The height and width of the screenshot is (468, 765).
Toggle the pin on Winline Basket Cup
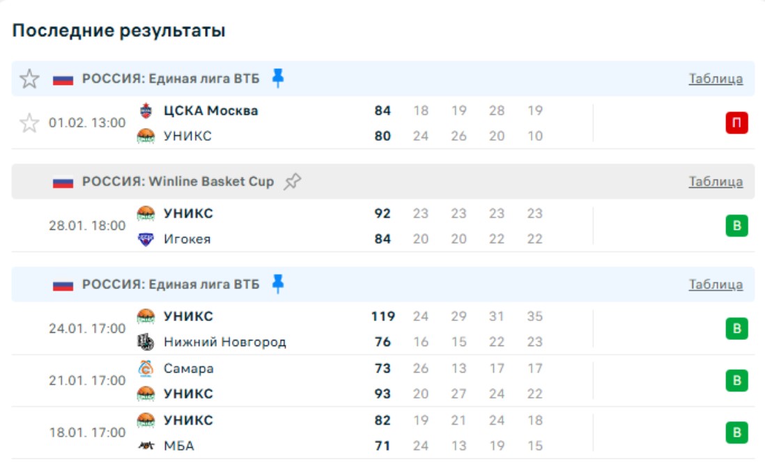pos(293,182)
